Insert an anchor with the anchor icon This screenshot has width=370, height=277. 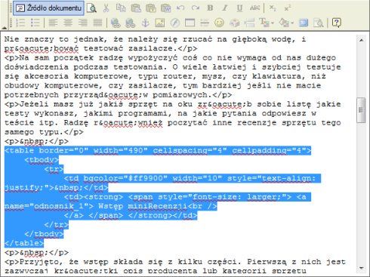coord(145,23)
